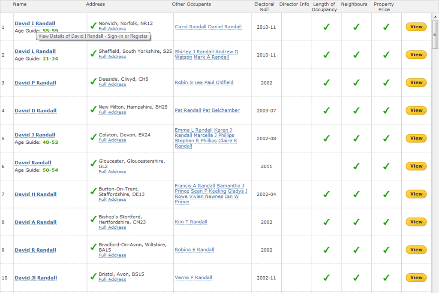Select the Electoral Roll column header

pos(264,7)
